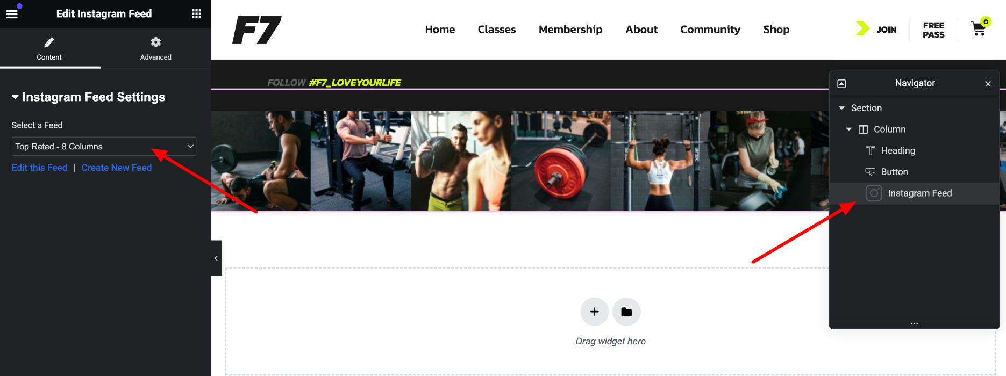Click the shopping cart icon

(x=979, y=29)
